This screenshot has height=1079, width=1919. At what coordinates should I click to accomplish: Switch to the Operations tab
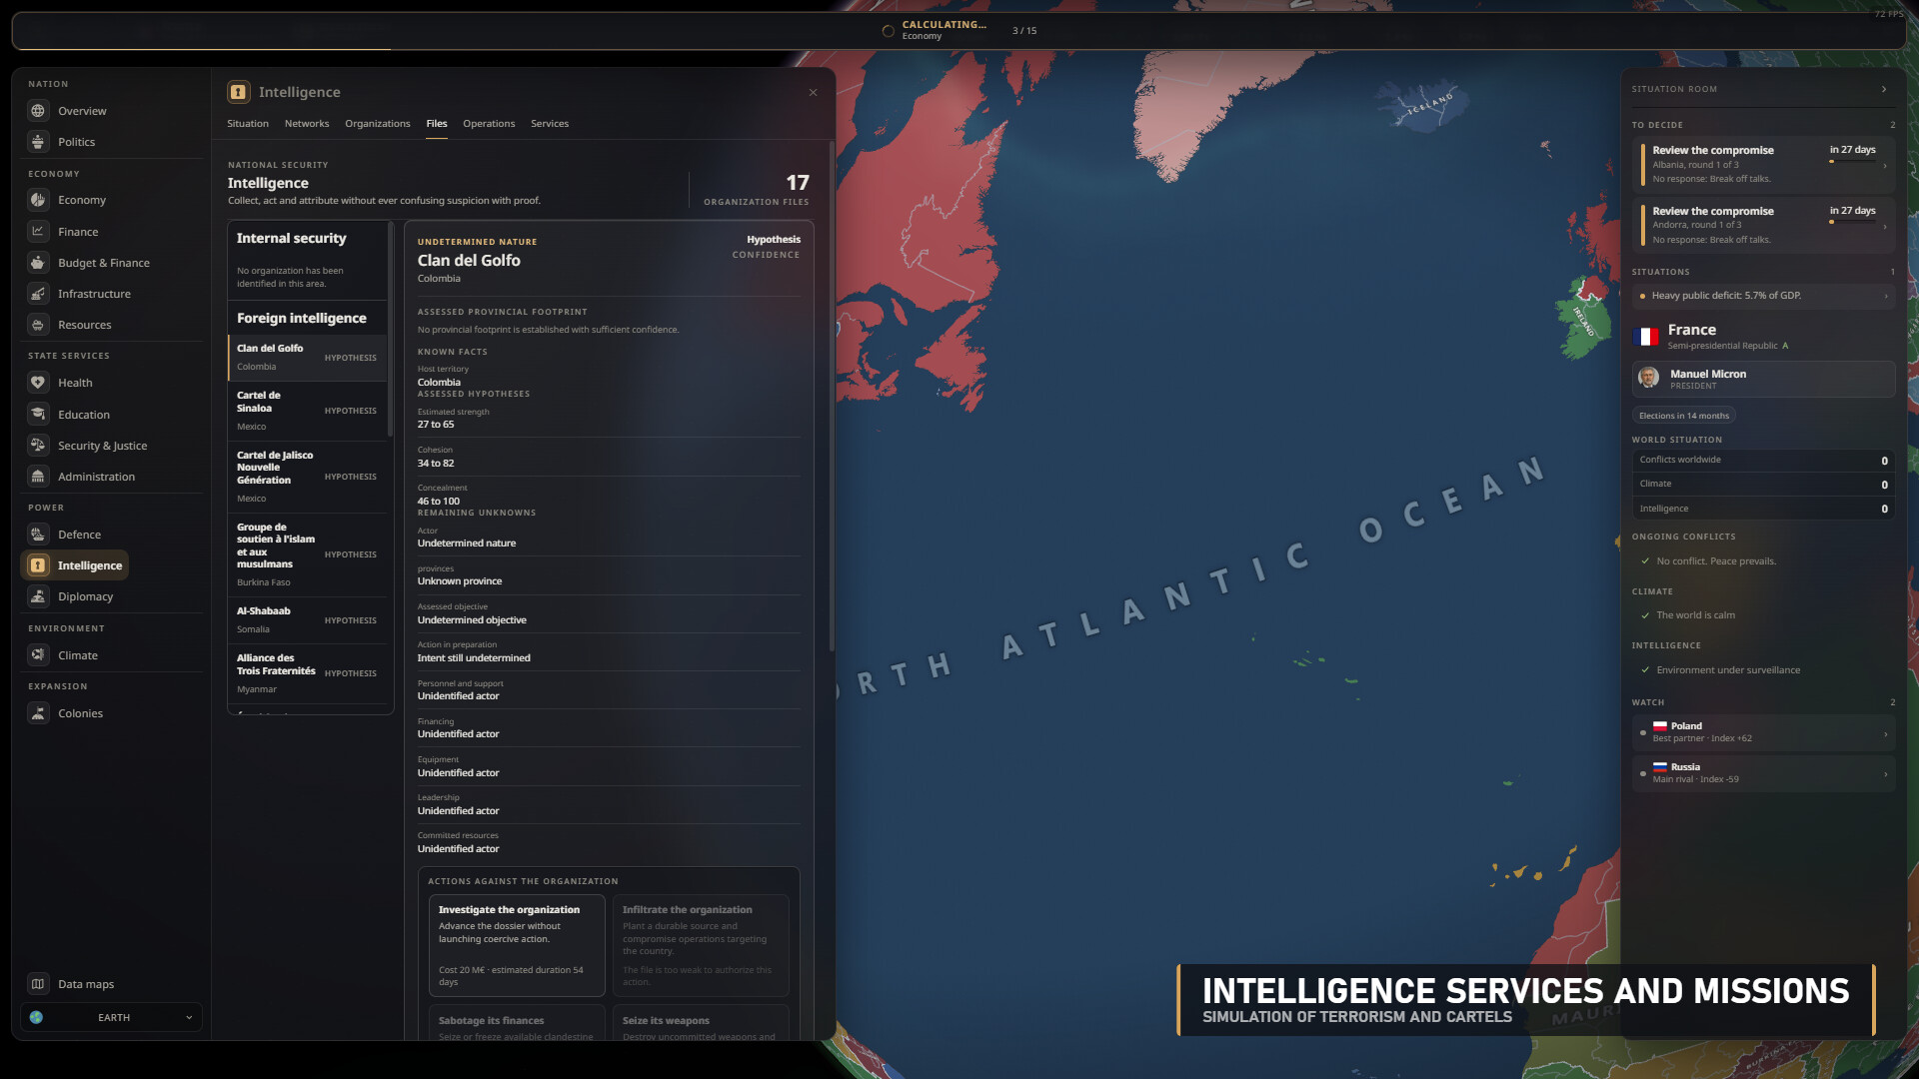[489, 124]
